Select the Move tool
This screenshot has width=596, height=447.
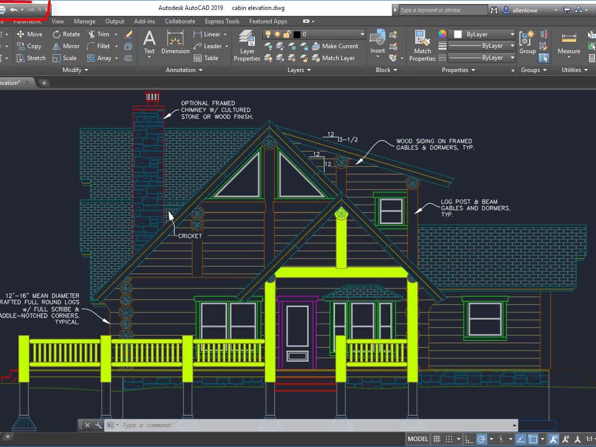pyautogui.click(x=29, y=34)
